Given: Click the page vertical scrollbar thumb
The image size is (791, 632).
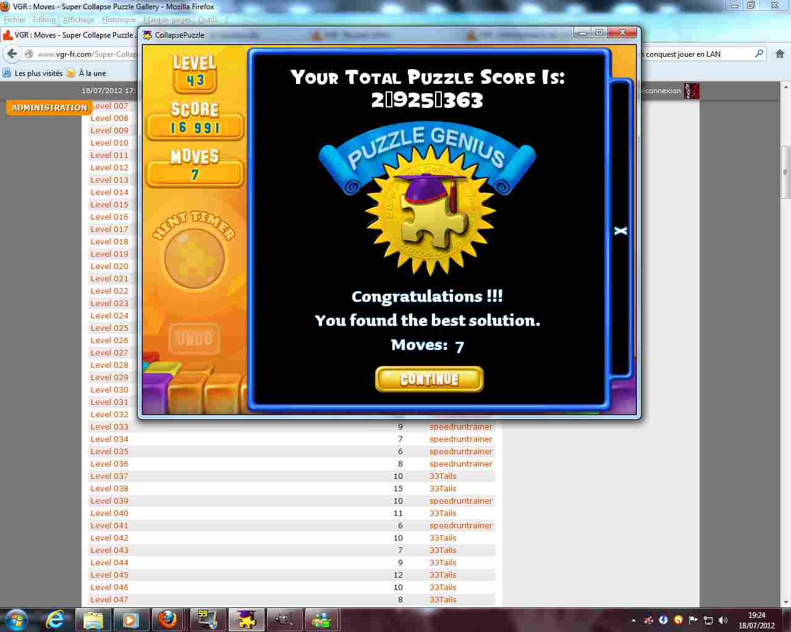Looking at the screenshot, I should pos(785,172).
